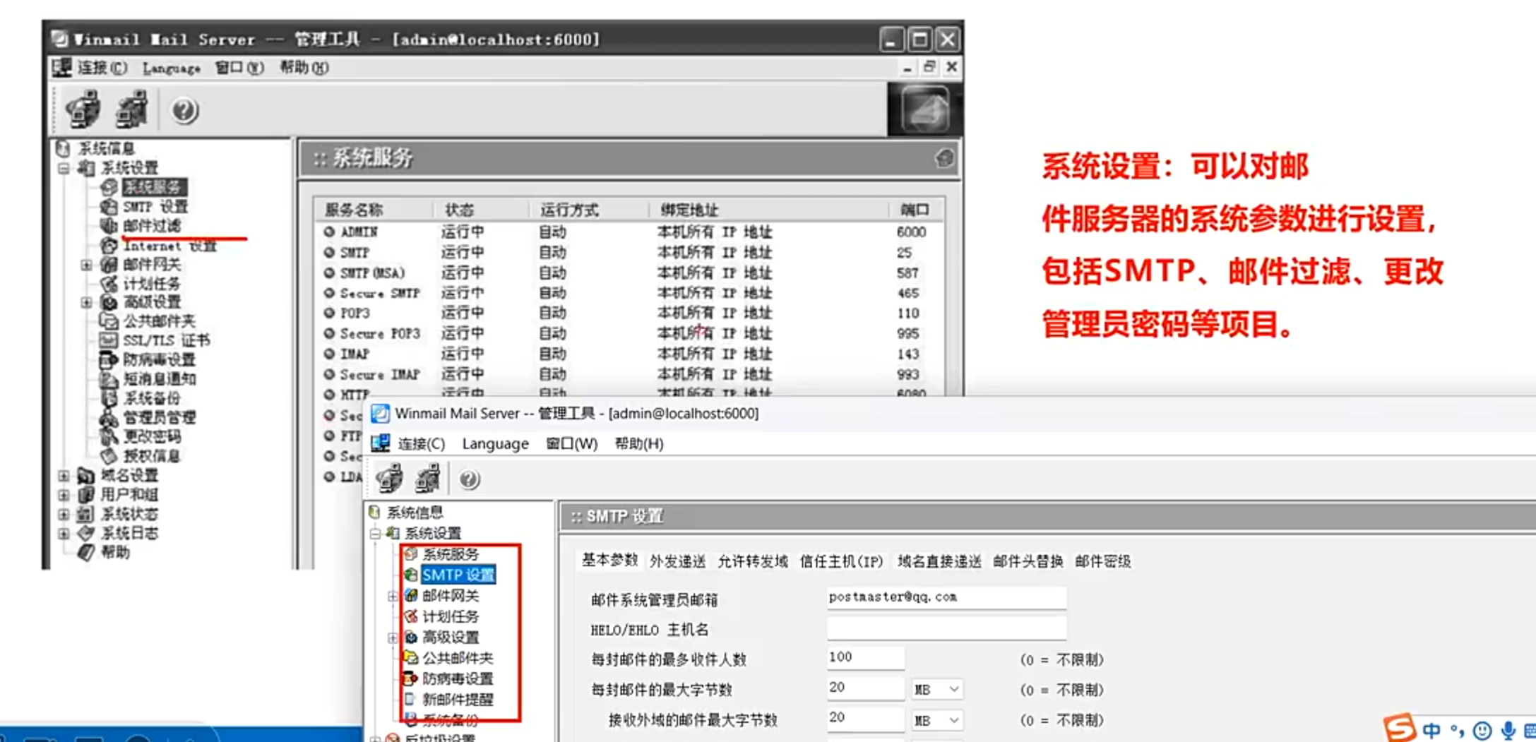This screenshot has height=742, width=1536.
Task: Click the POP3 service status circle icon
Action: (329, 313)
